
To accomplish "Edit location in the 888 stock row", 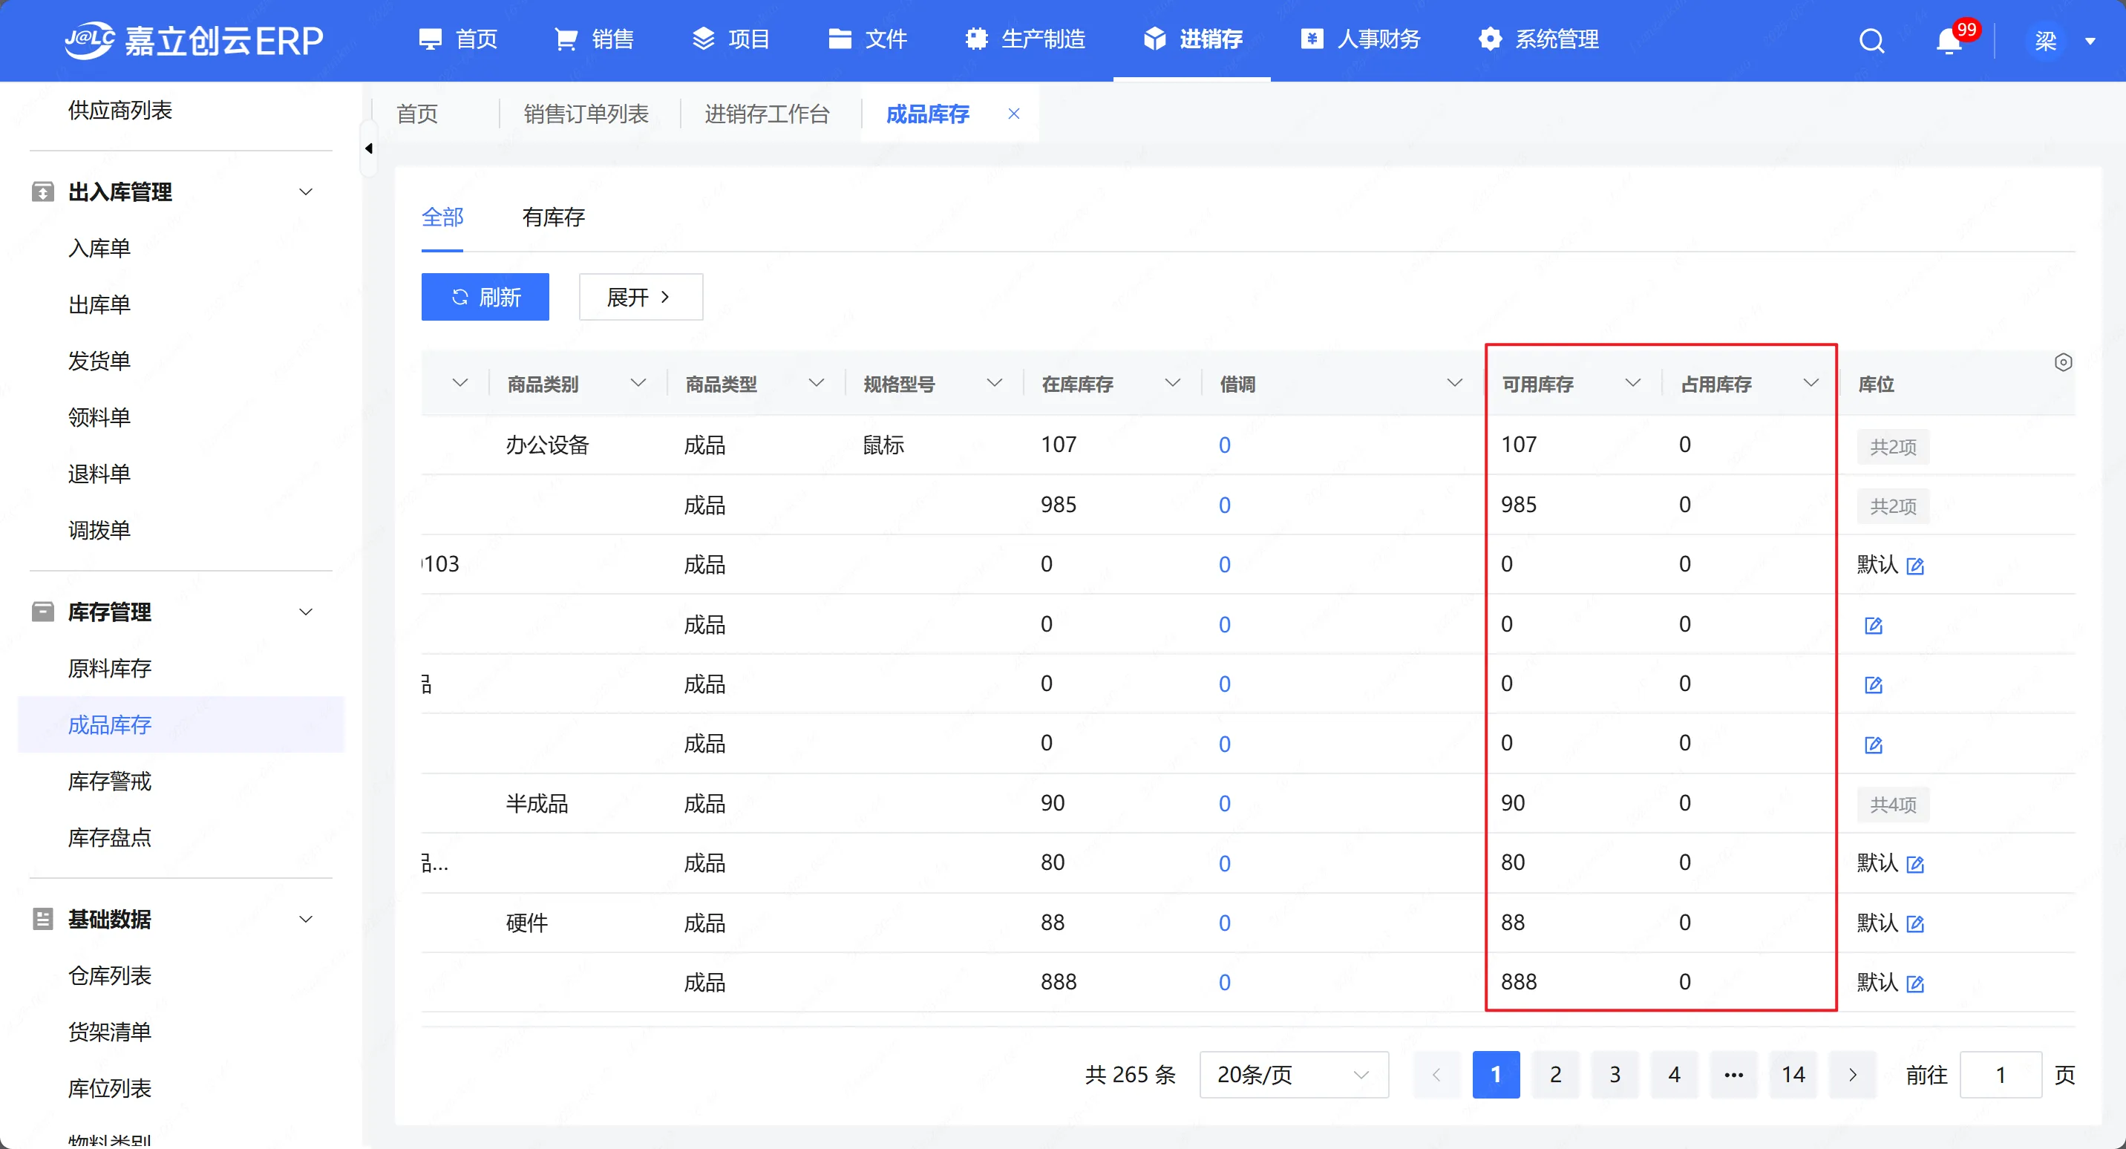I will click(1914, 984).
